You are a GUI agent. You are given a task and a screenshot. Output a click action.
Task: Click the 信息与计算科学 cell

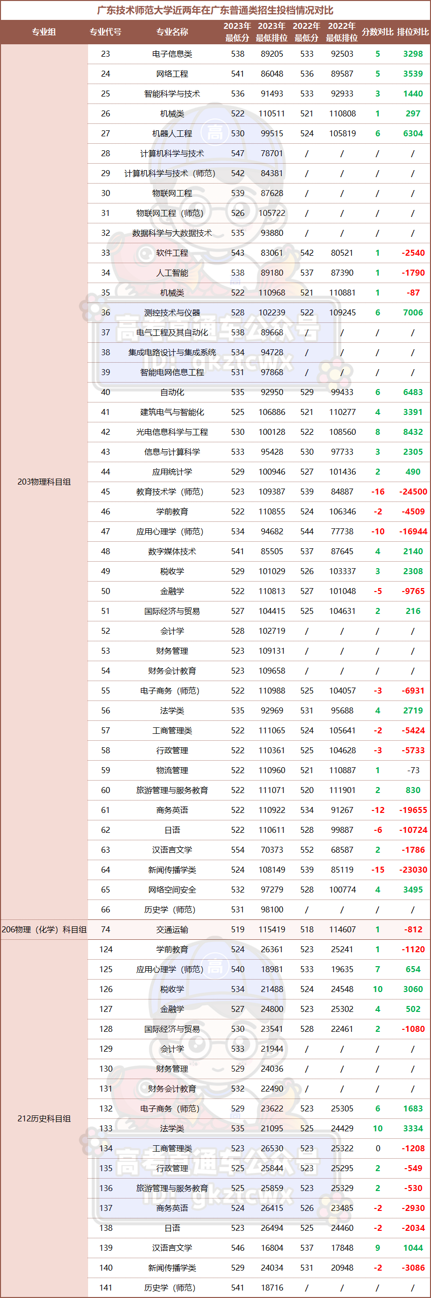pyautogui.click(x=172, y=452)
